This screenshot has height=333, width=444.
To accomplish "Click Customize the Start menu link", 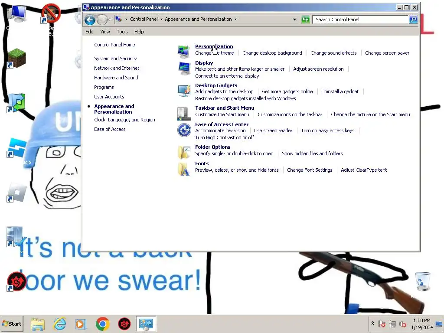I will point(222,114).
